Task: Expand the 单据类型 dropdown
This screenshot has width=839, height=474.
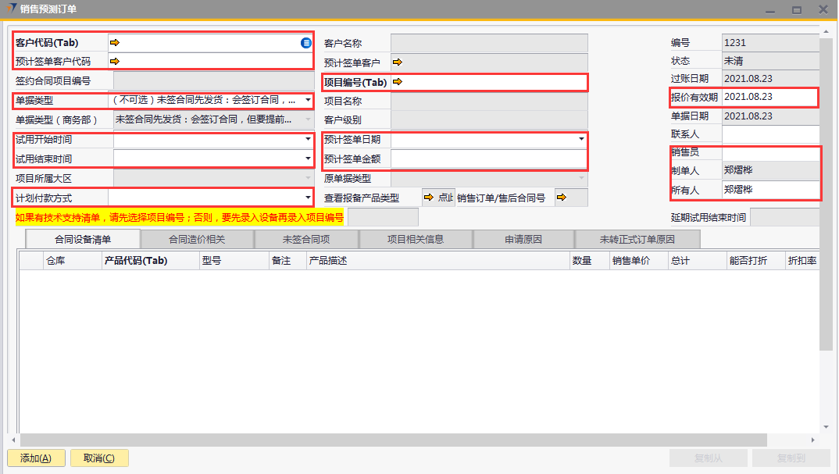Action: click(x=308, y=101)
